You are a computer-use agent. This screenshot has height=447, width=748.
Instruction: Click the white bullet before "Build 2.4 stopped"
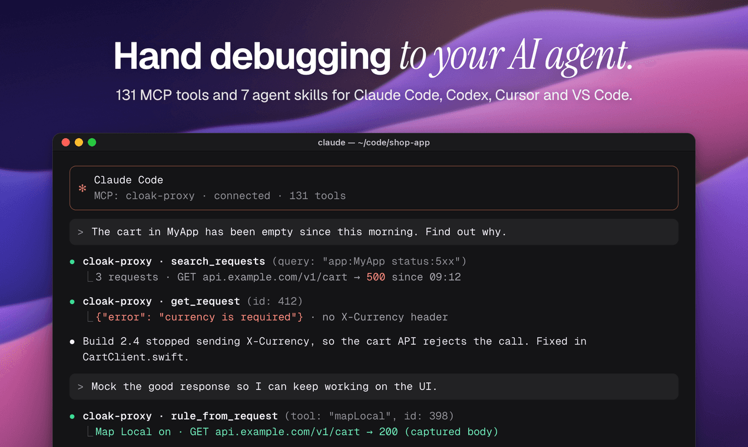[72, 342]
